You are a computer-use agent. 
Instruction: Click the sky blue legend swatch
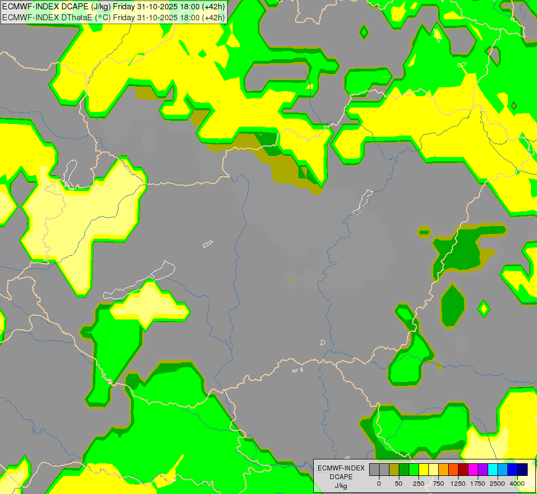point(503,469)
